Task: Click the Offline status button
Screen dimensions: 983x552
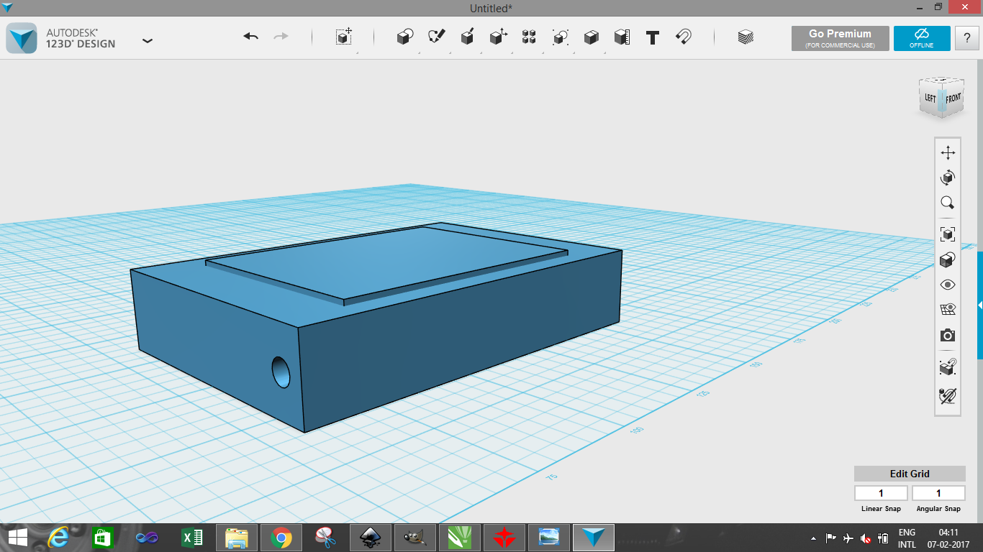Action: coord(922,38)
